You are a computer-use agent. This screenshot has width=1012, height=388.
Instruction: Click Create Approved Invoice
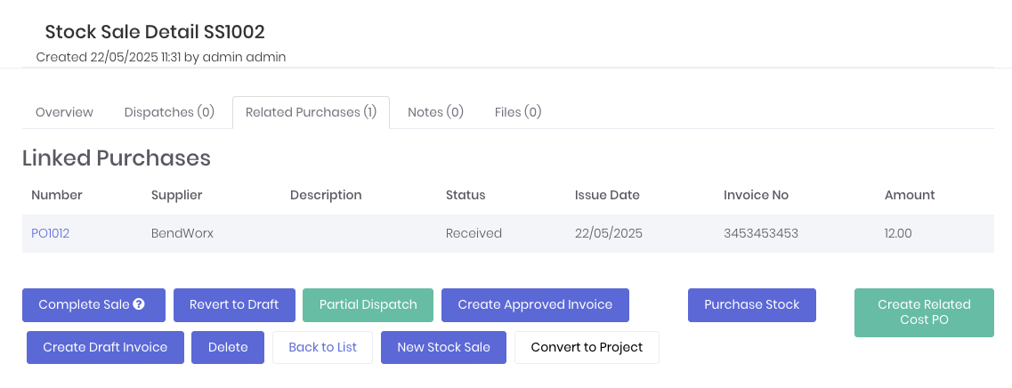(535, 304)
